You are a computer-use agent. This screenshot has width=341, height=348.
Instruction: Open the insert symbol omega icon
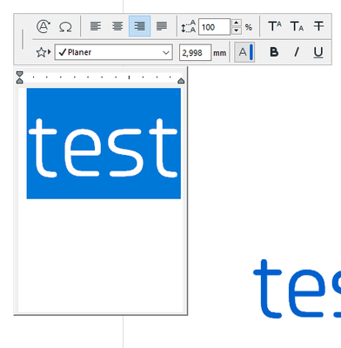click(65, 27)
